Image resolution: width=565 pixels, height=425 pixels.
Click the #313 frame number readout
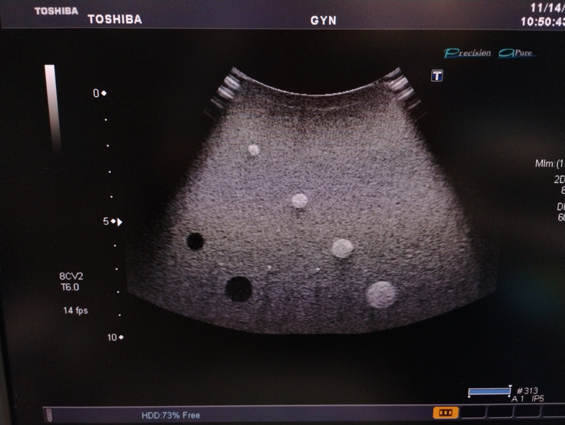(x=526, y=390)
